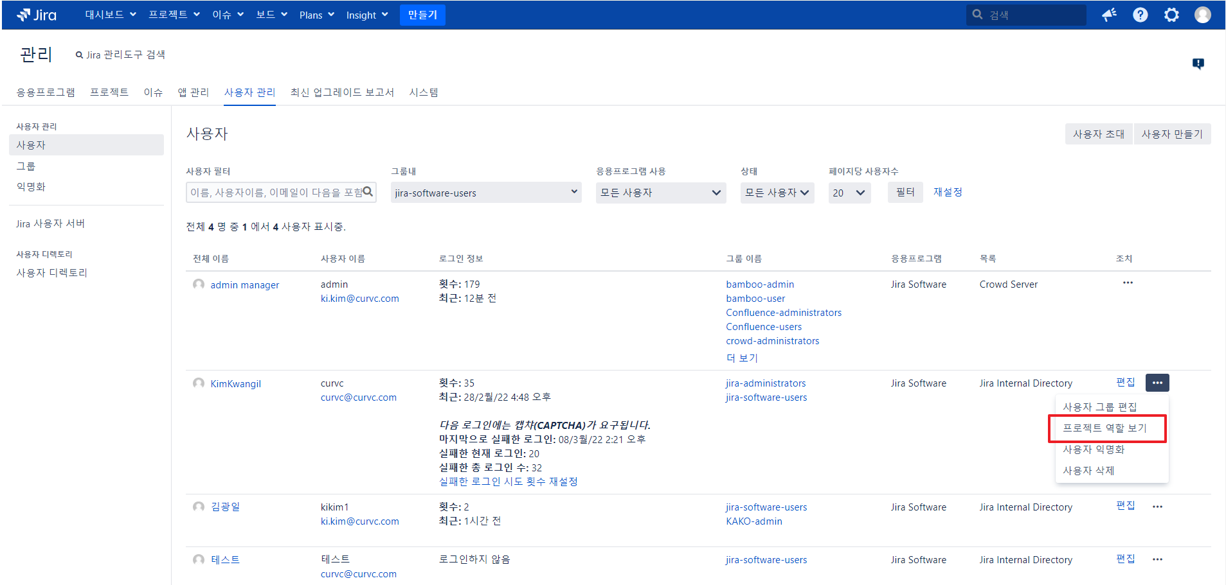The image size is (1226, 585).
Task: Switch to the 사용자 관리 tab
Action: click(250, 92)
